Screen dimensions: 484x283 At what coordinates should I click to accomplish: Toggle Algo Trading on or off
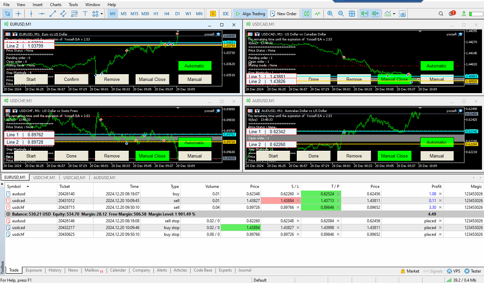coord(250,14)
